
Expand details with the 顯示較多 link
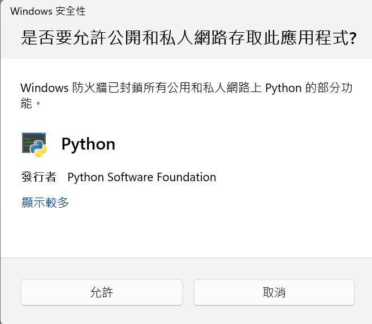(x=45, y=203)
